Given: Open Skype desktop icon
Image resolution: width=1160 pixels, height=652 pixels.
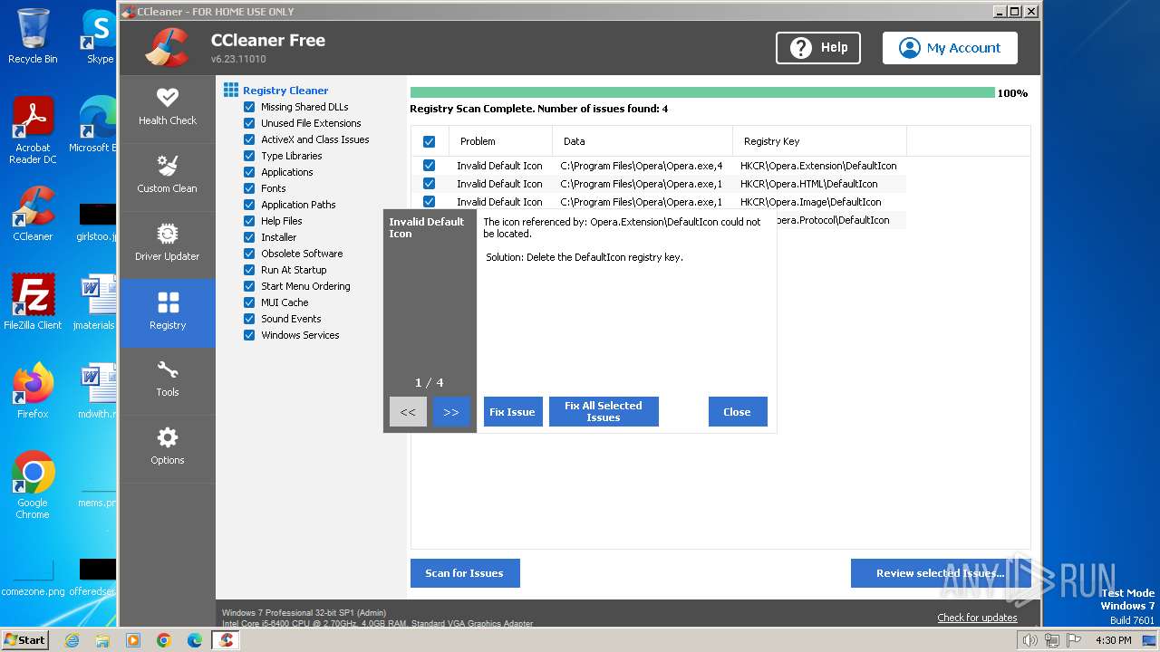Looking at the screenshot, I should [x=100, y=36].
